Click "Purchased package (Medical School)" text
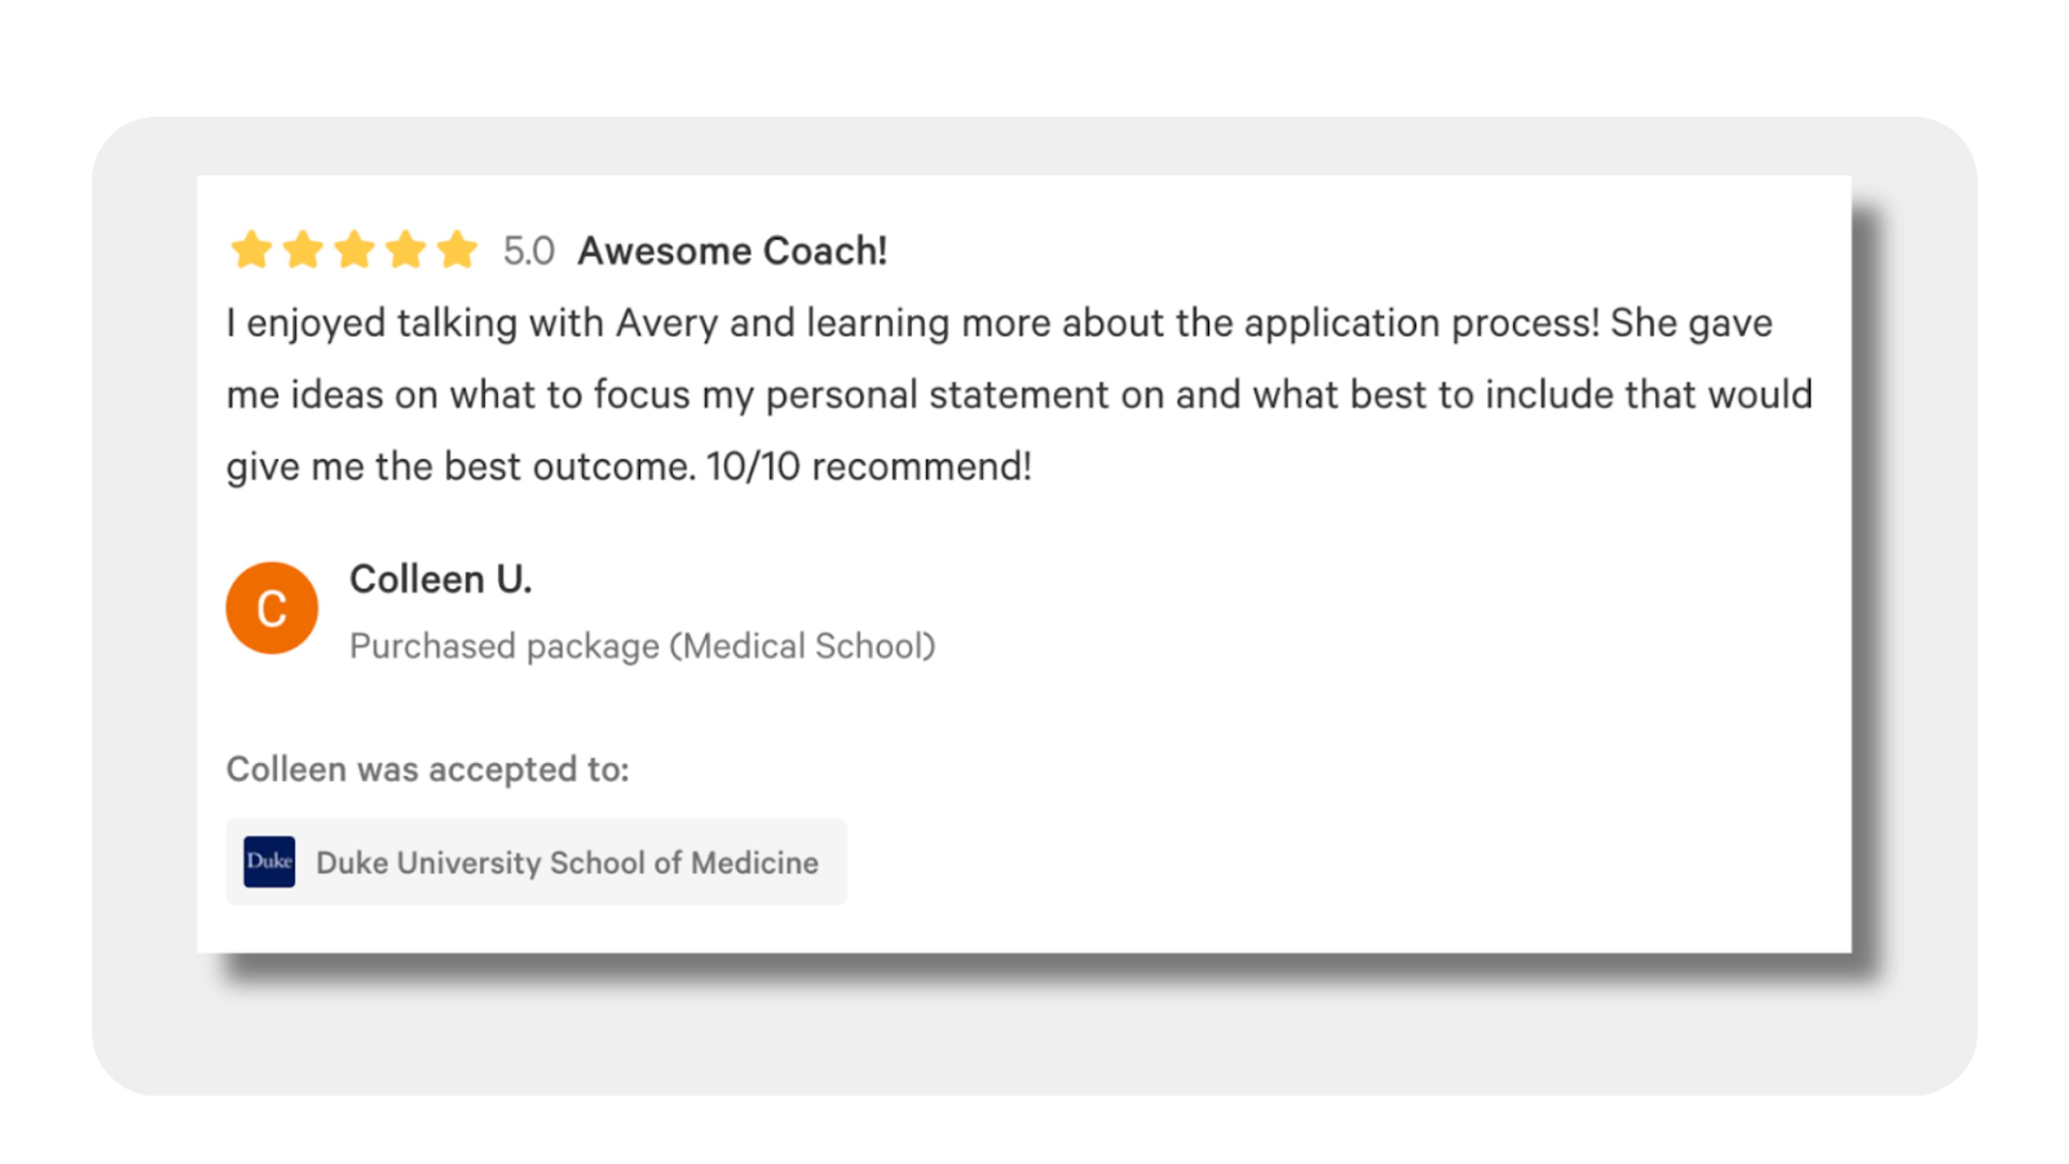Screen dimensions: 2069x1164 click(x=643, y=646)
